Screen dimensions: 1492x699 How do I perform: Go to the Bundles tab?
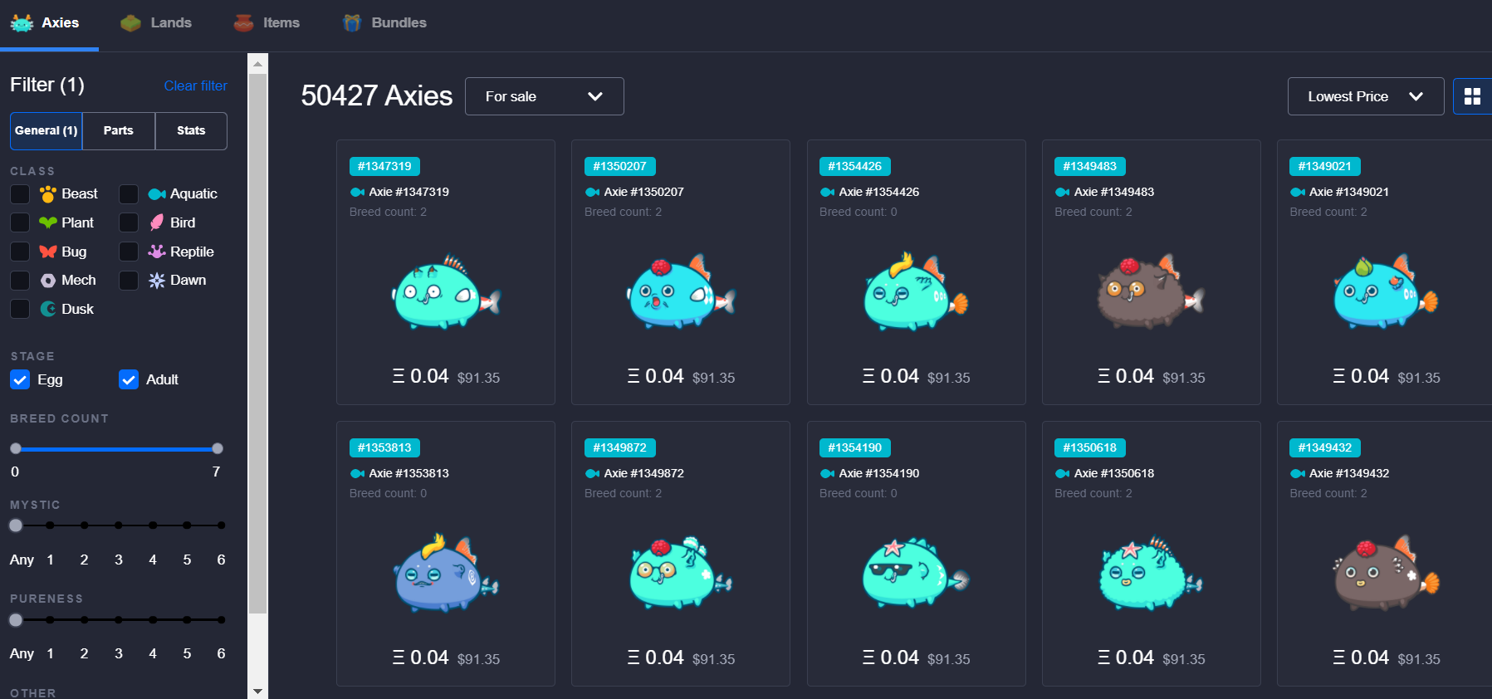coord(384,23)
